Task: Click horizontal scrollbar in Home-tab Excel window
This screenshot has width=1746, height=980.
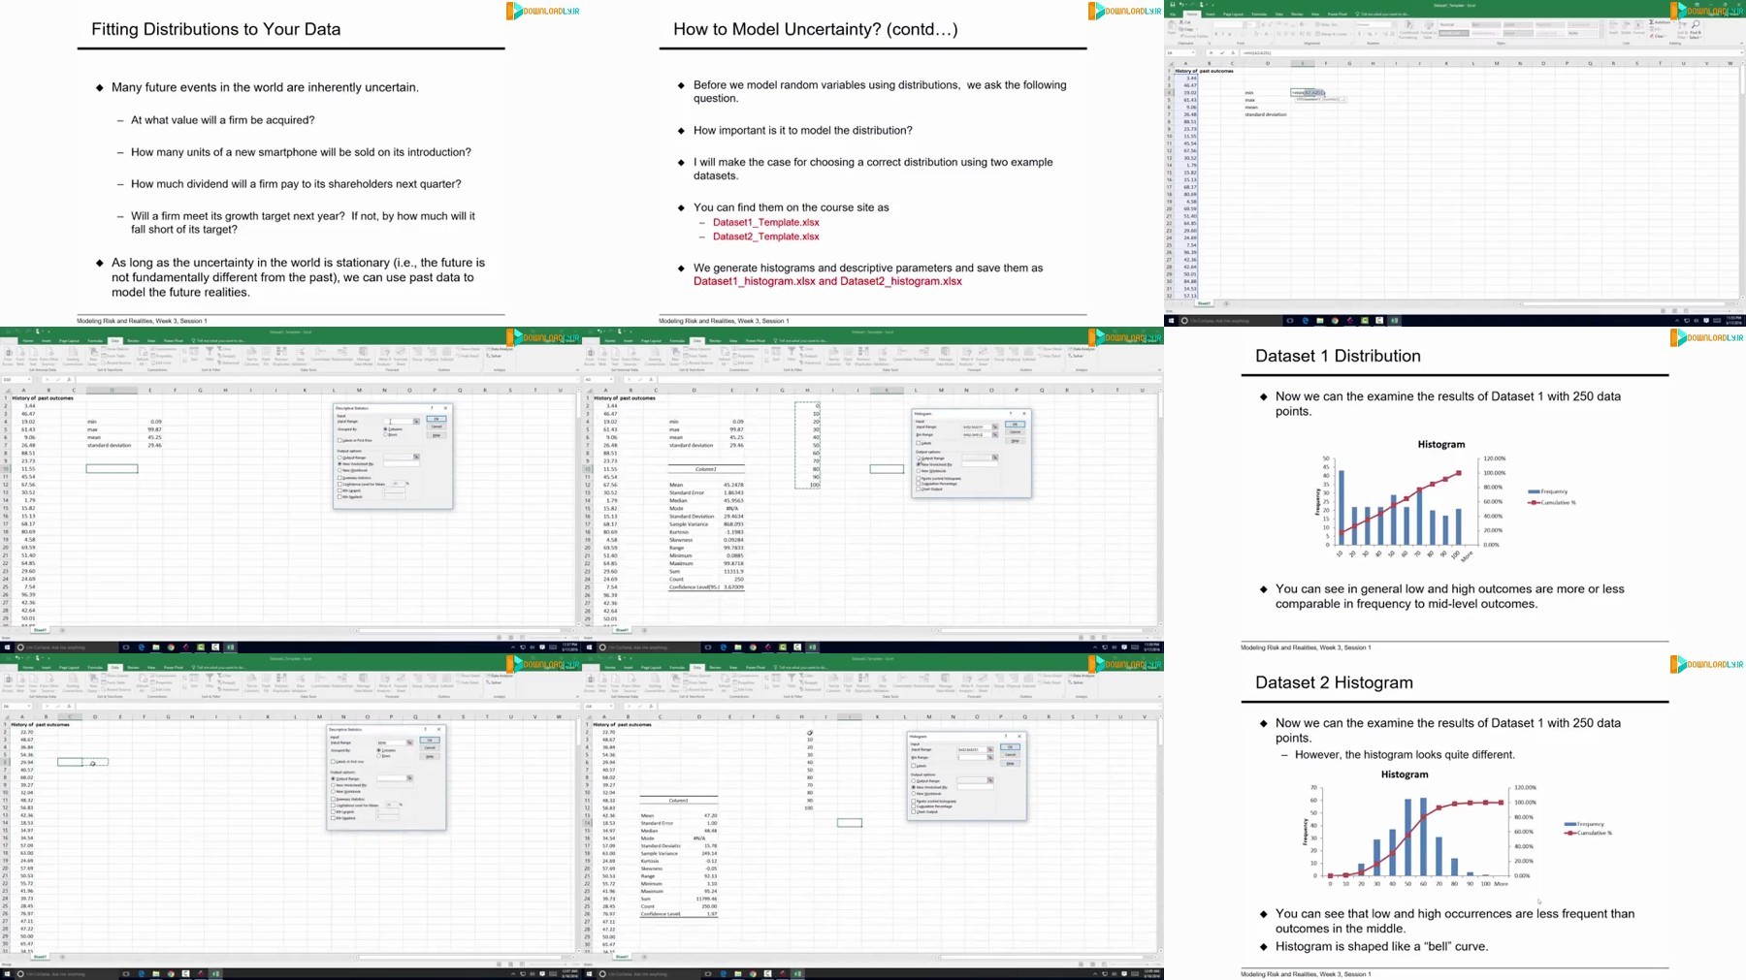Action: coord(1623,303)
